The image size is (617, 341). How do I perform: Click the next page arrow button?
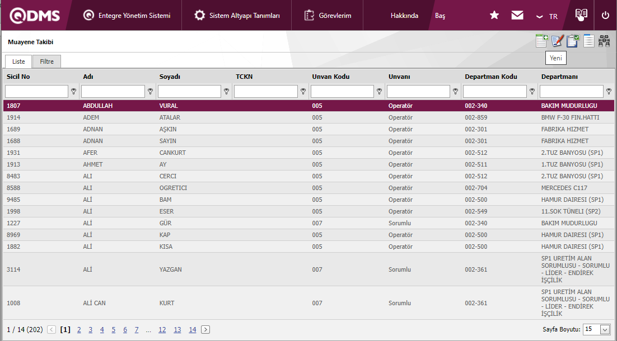(205, 330)
